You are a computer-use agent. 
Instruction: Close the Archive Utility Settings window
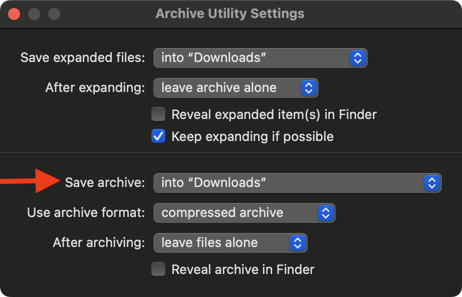coord(14,13)
